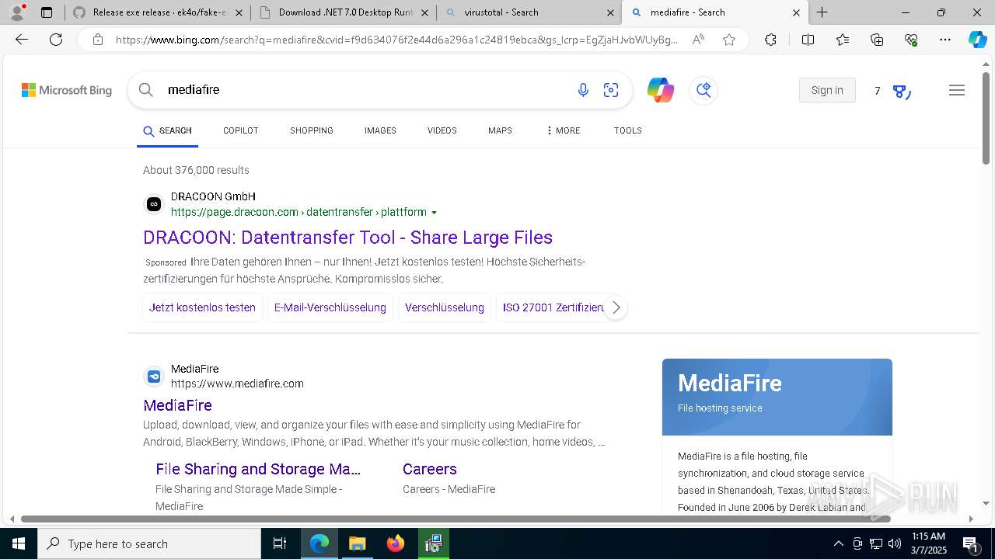Switch to the COPILOT tab
Image resolution: width=995 pixels, height=559 pixels.
pyautogui.click(x=241, y=130)
